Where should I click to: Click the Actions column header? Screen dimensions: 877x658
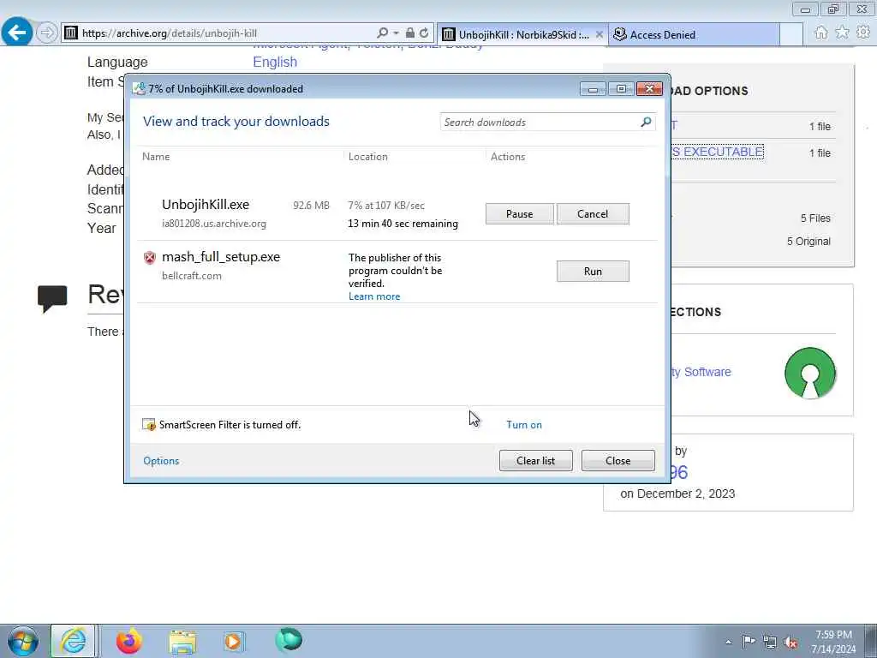tap(508, 157)
